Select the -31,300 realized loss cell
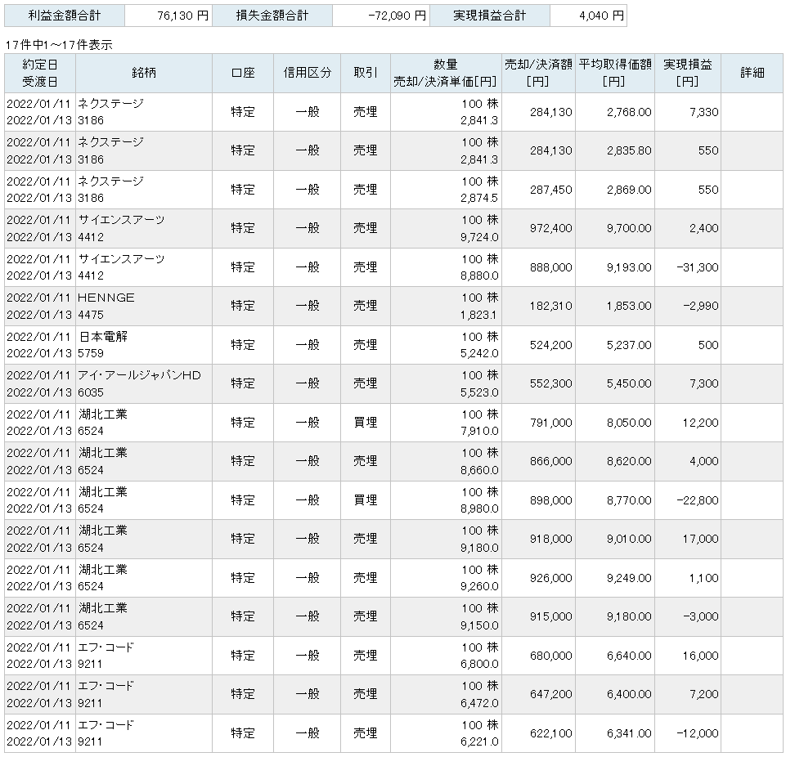Image resolution: width=786 pixels, height=757 pixels. tap(688, 267)
